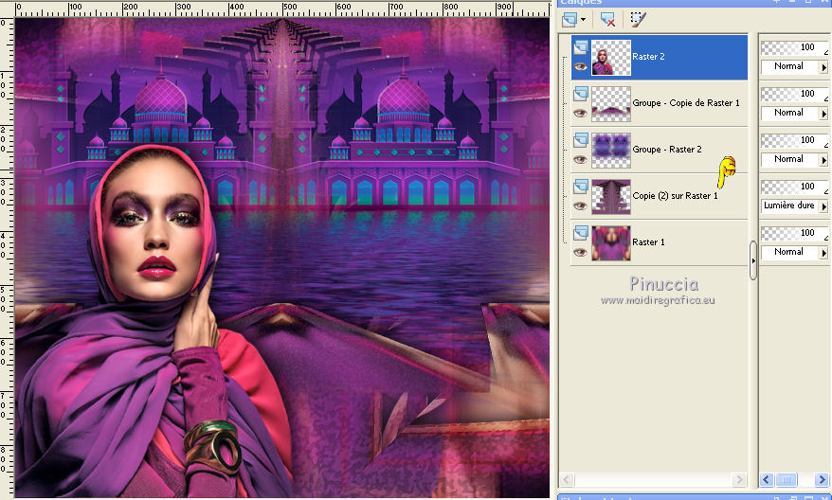Open blend mode arrow for Raster 2
Image resolution: width=832 pixels, height=500 pixels.
tap(824, 67)
